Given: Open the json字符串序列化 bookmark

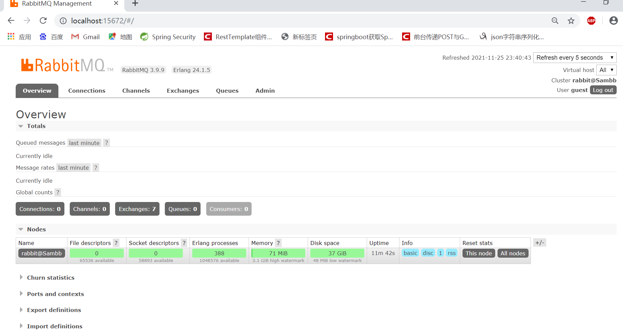Looking at the screenshot, I should pos(512,37).
